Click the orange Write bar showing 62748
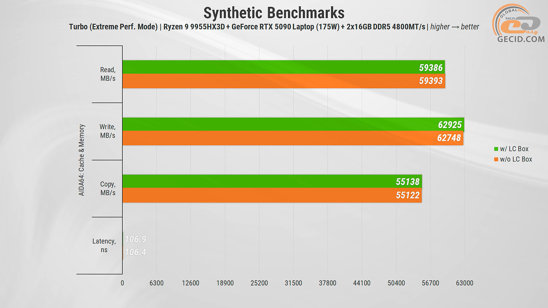 (x=293, y=138)
